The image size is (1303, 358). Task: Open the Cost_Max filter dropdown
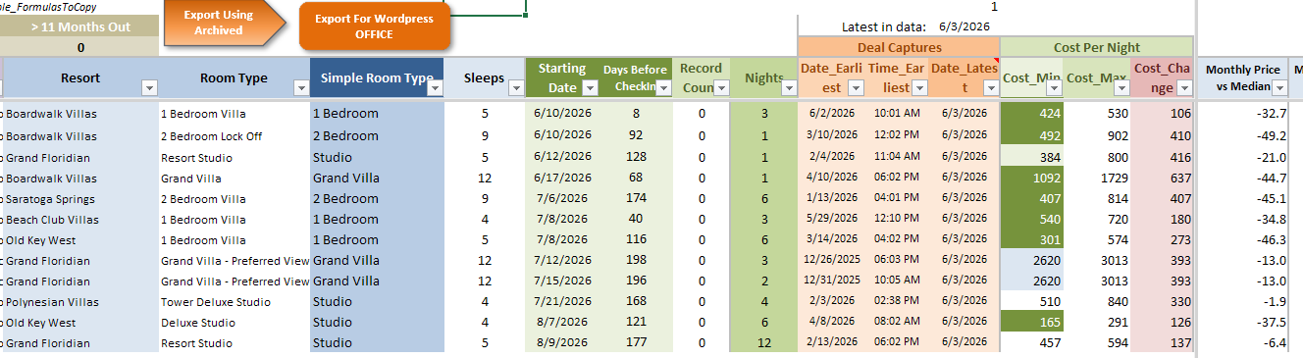1121,87
